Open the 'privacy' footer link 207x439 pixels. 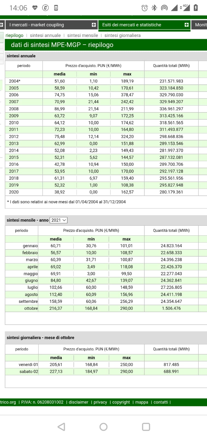coord(100,402)
